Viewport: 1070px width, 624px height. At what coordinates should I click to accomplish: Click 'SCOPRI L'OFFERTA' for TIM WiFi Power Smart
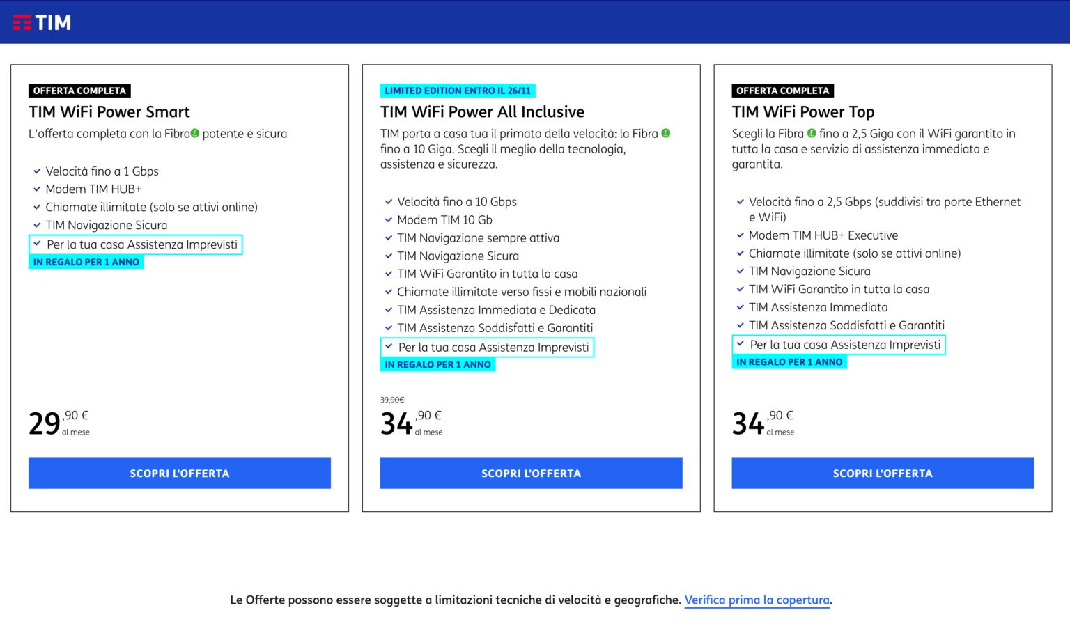179,473
